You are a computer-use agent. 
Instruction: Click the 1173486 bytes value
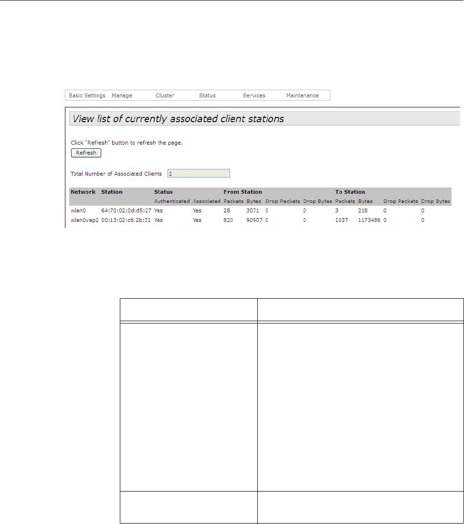[369, 220]
